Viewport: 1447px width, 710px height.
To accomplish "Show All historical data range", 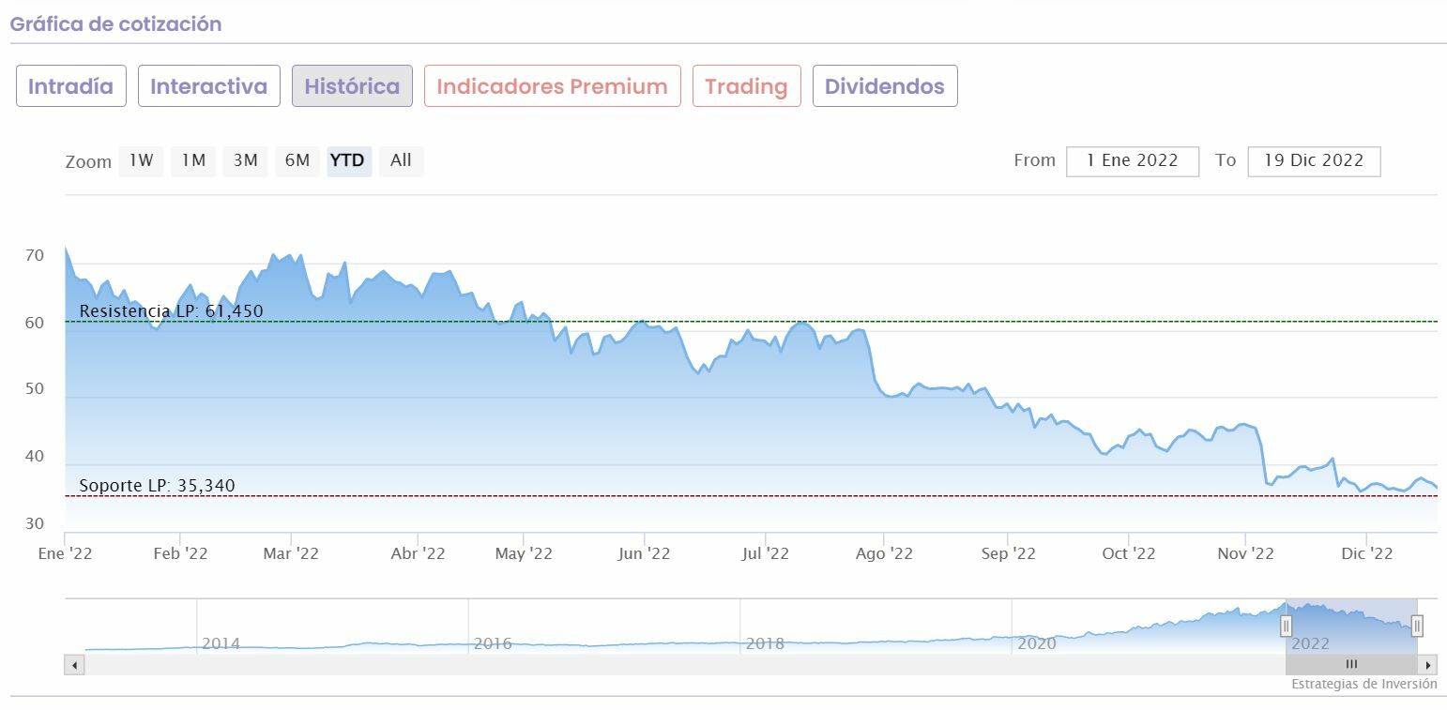I will pyautogui.click(x=401, y=160).
